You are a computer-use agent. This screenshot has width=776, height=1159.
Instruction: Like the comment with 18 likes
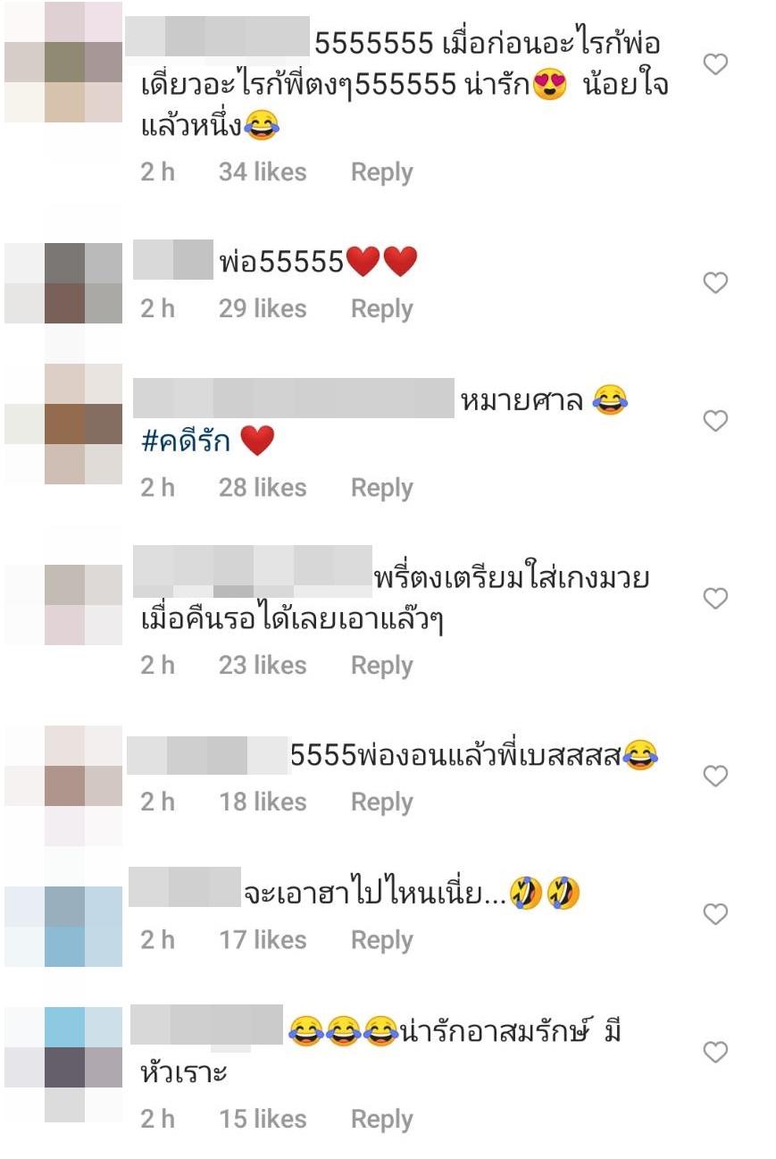(x=715, y=777)
